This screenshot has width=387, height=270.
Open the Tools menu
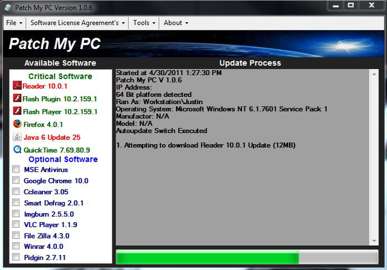[144, 23]
